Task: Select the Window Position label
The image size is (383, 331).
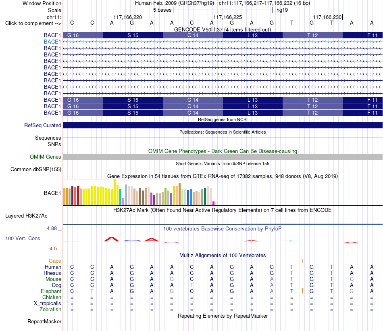Action: (42, 3)
